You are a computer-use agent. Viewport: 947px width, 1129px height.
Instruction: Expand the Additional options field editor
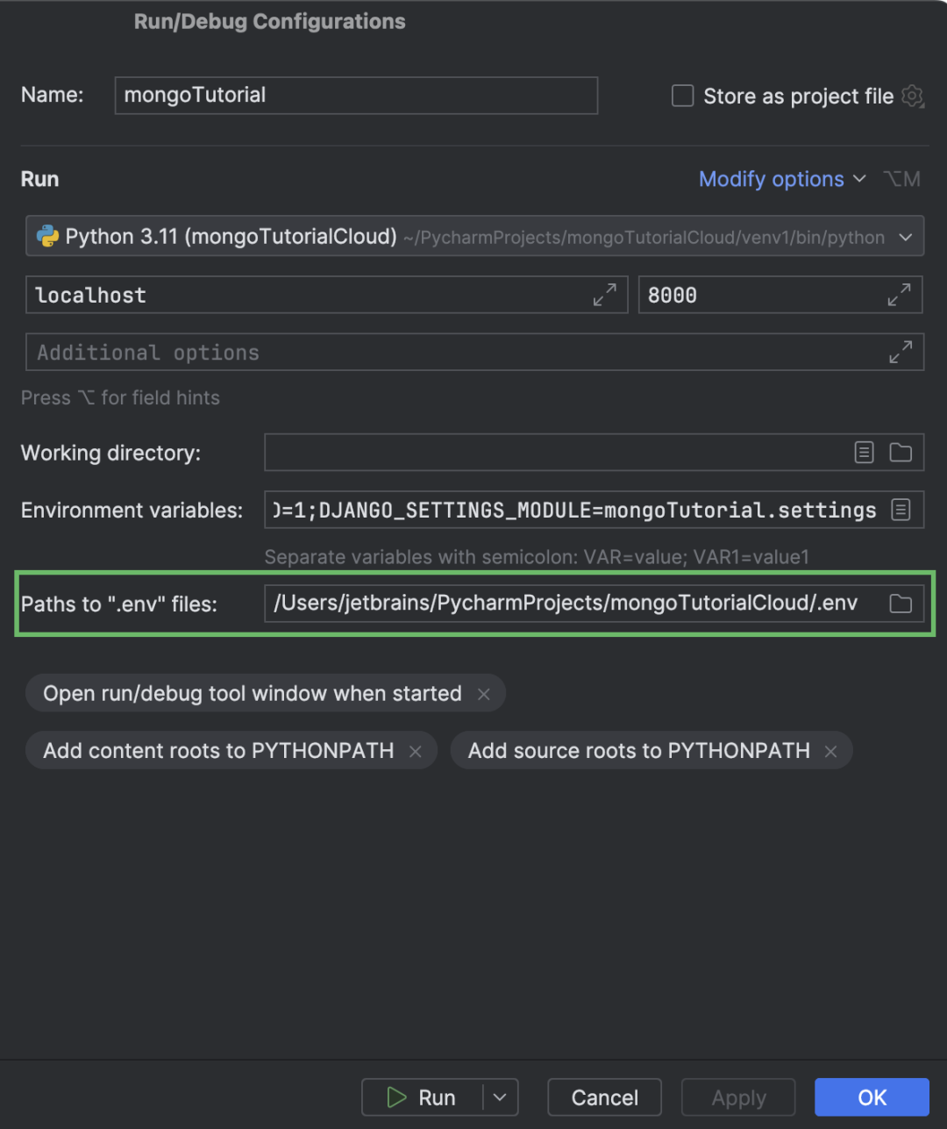coord(901,352)
